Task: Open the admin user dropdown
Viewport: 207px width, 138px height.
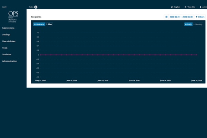Action: click(x=204, y=7)
